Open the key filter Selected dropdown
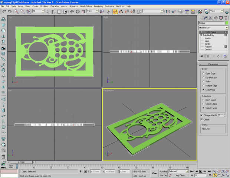Viewport: 230px width, 178px height. (x=178, y=171)
